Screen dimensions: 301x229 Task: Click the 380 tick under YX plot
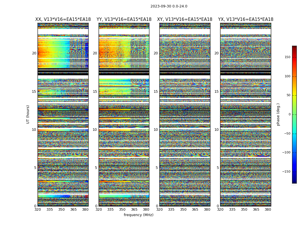[268, 210]
